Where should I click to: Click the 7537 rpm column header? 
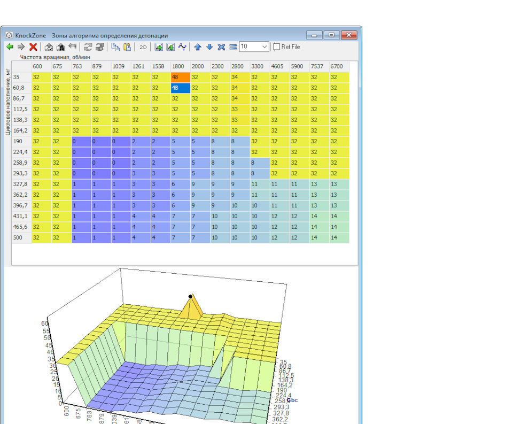click(320, 66)
